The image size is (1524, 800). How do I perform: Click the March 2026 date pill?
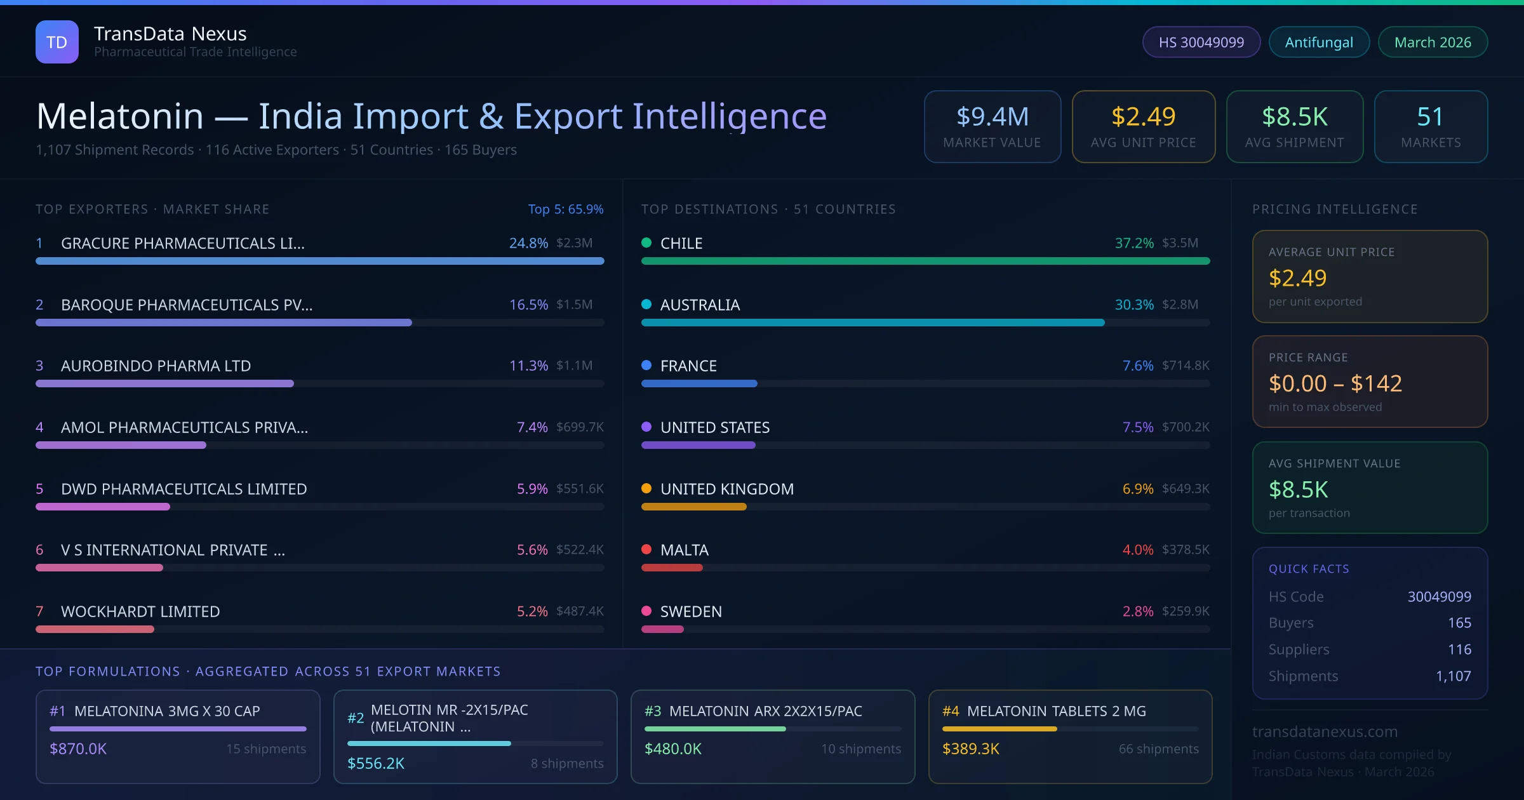[x=1432, y=42]
